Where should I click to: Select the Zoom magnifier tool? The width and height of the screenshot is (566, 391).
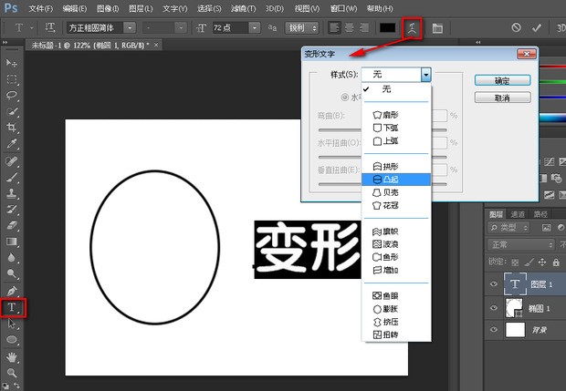(x=13, y=373)
